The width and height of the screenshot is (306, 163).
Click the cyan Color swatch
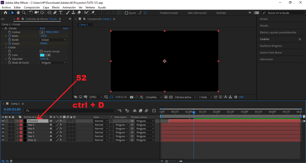click(42, 55)
